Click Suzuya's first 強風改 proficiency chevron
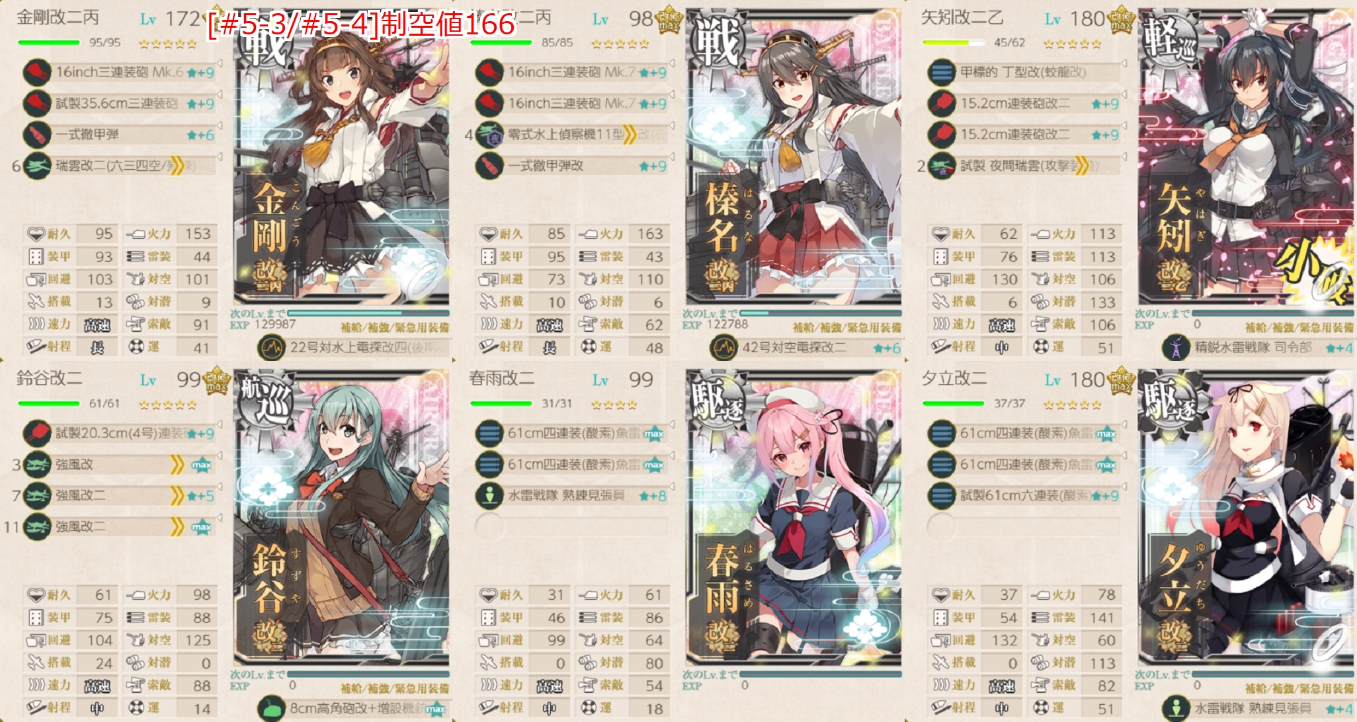The width and height of the screenshot is (1357, 722). [x=177, y=465]
